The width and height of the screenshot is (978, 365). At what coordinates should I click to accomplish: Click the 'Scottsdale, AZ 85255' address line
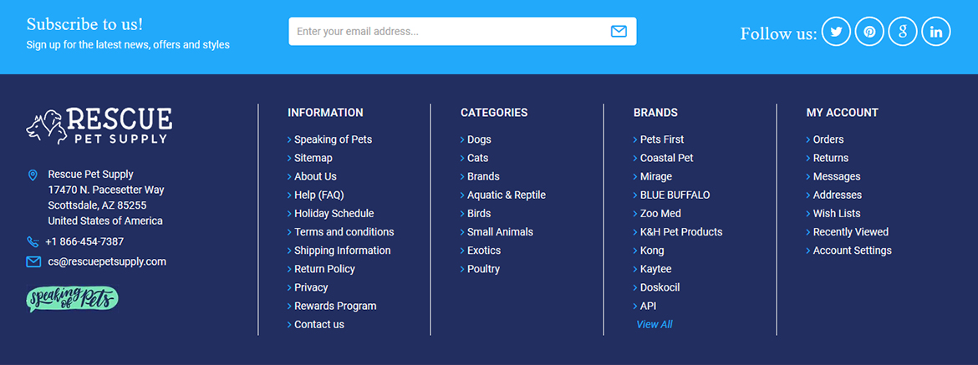pos(97,205)
